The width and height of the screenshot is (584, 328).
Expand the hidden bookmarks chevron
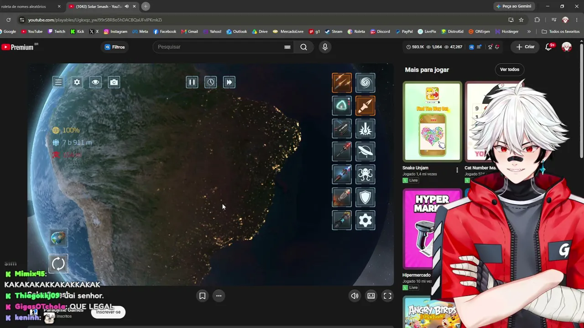[529, 31]
